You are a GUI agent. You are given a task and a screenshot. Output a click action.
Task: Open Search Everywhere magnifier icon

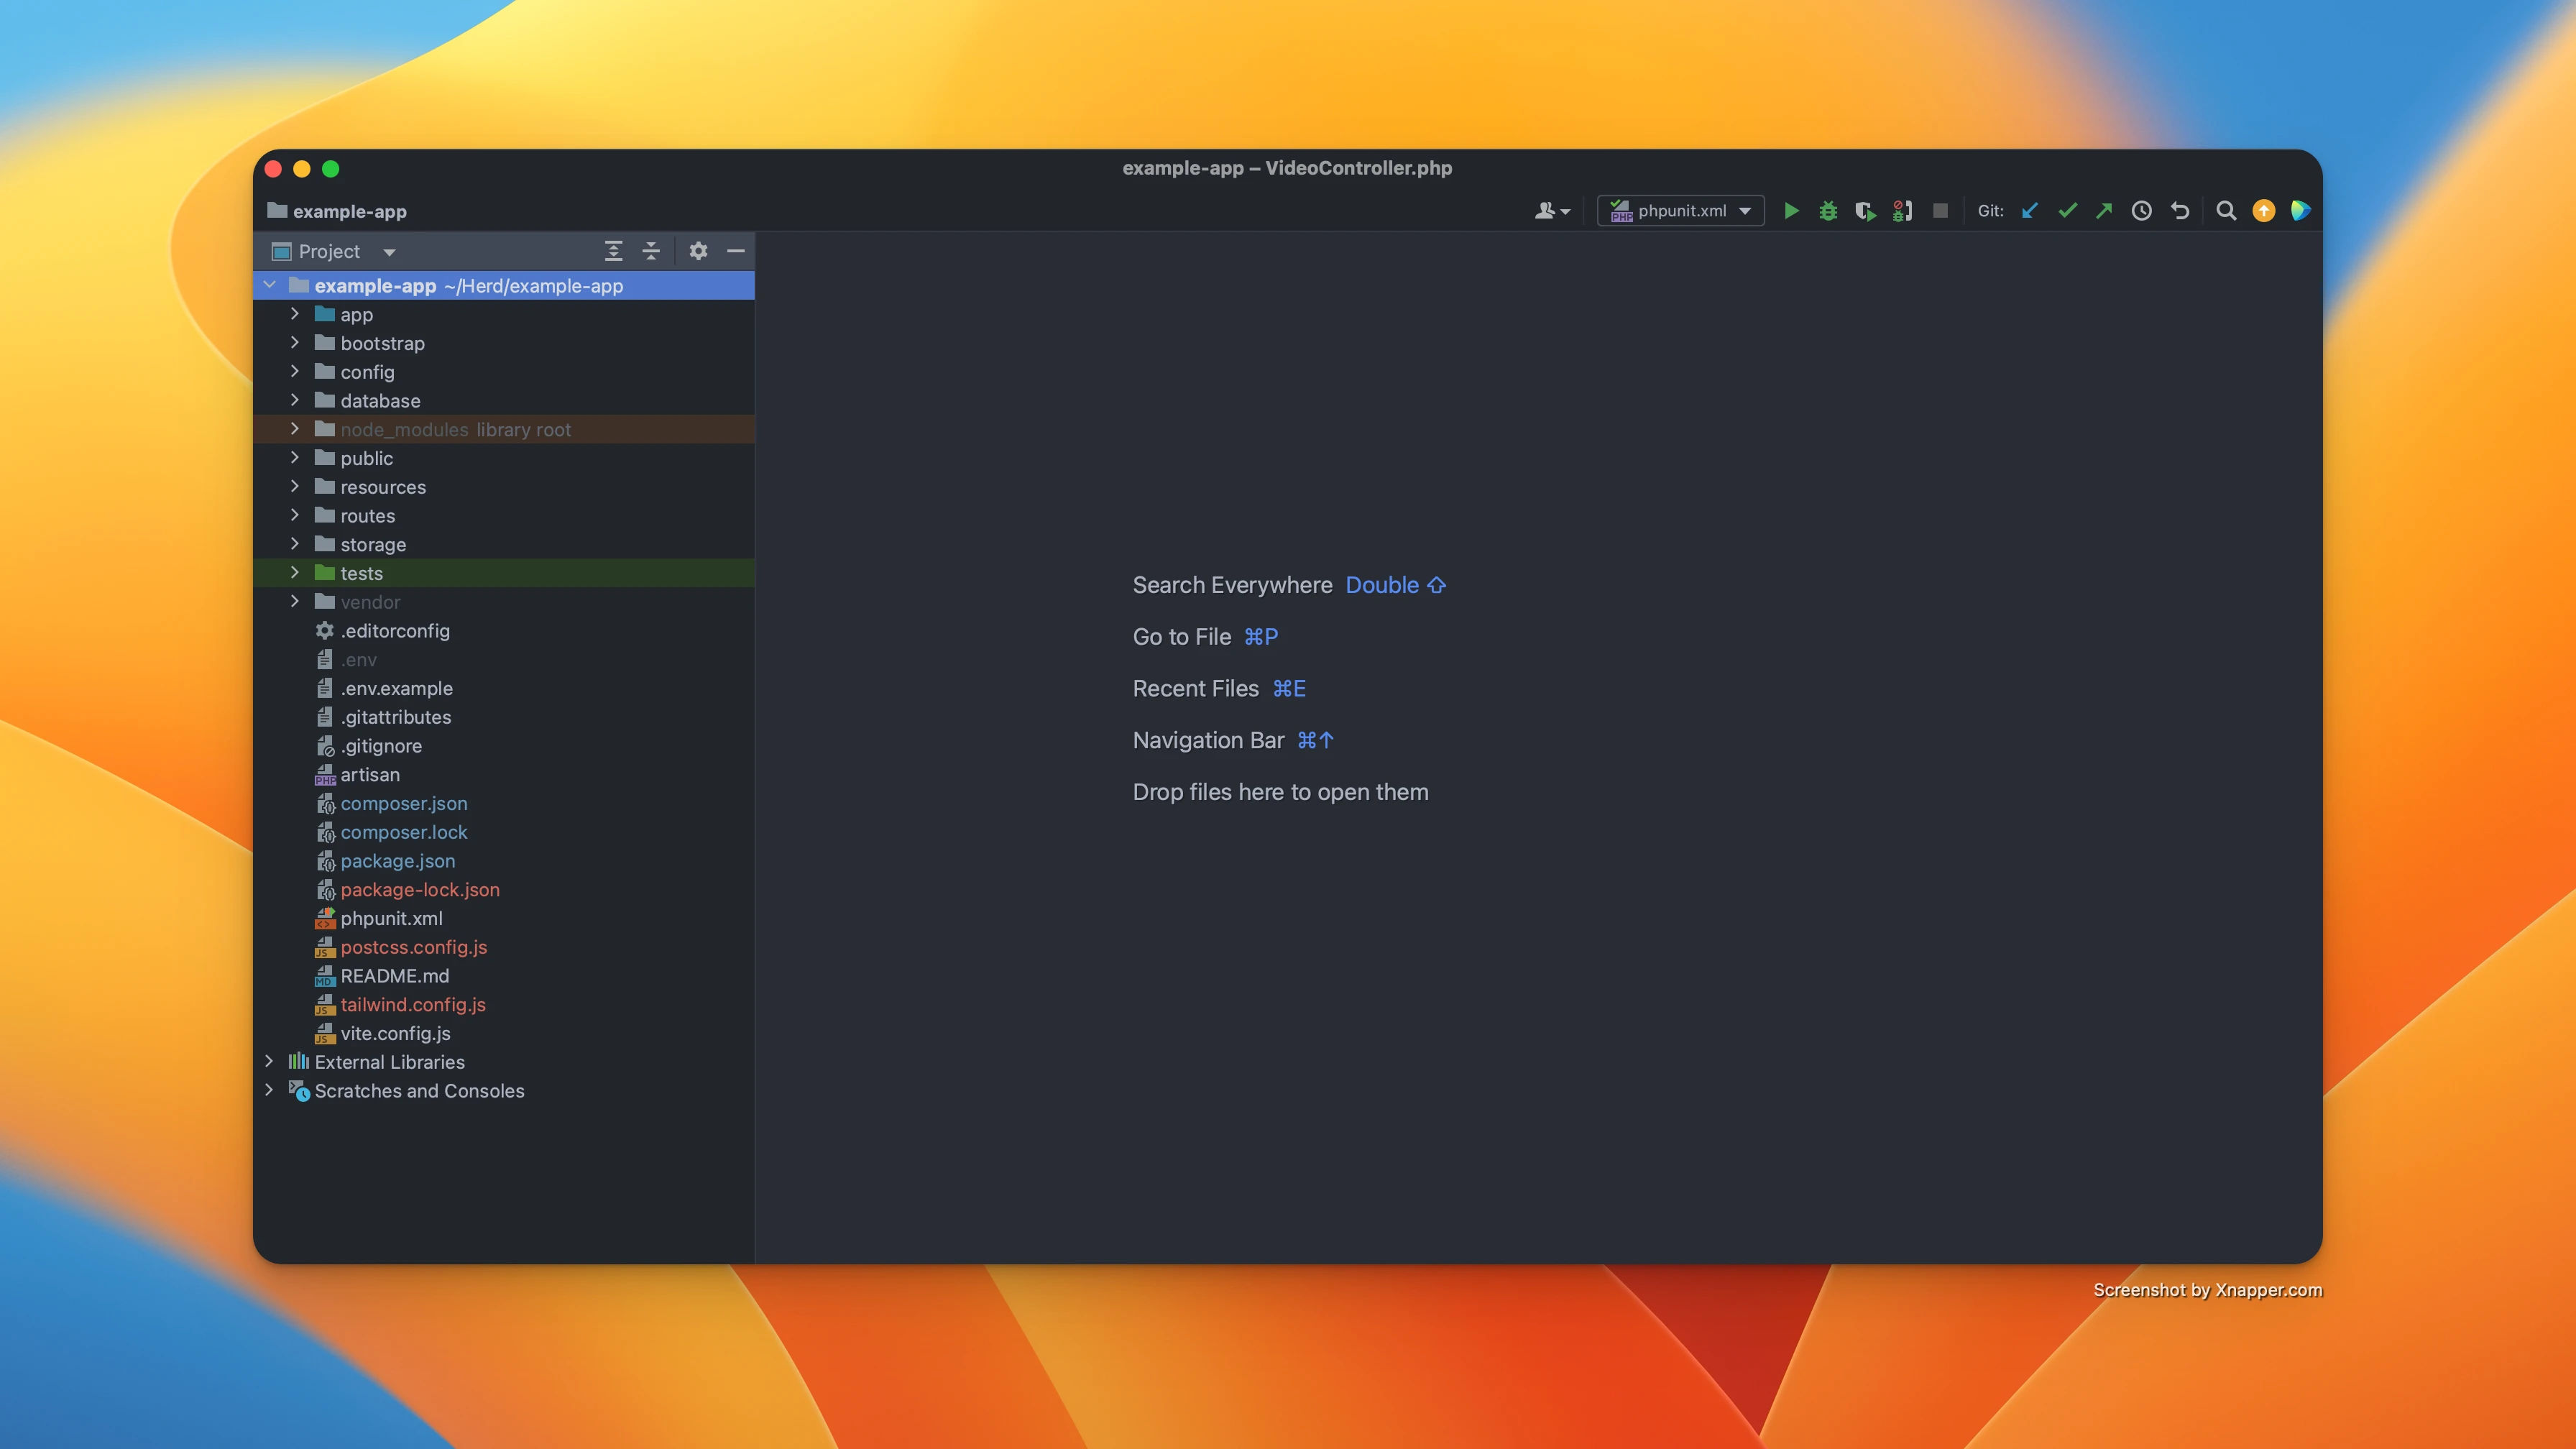(2226, 211)
